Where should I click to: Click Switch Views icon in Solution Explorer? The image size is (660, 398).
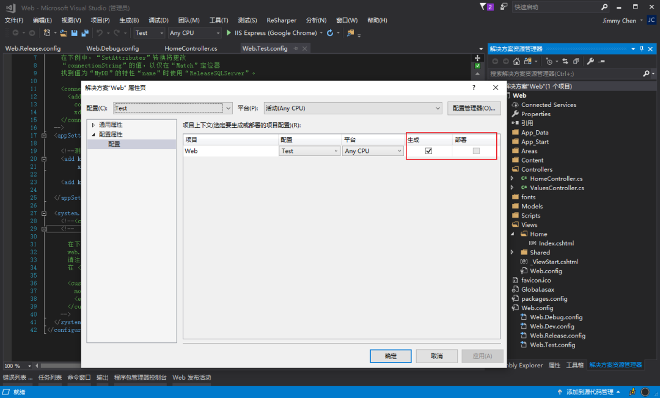528,61
